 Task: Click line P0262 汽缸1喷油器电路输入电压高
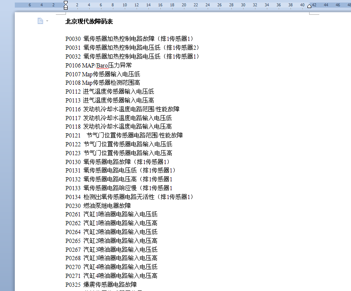click(112, 223)
